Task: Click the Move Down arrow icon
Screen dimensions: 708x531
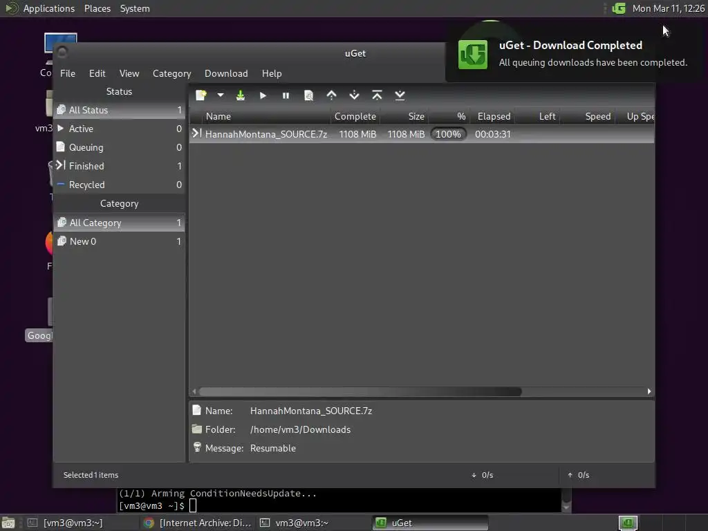Action: (354, 95)
